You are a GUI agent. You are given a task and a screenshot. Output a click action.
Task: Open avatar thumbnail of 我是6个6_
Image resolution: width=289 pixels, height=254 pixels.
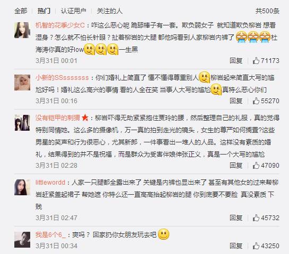pyautogui.click(x=22, y=240)
